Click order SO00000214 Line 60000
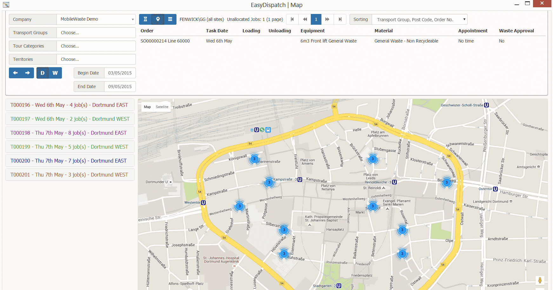553x290 pixels. click(165, 41)
